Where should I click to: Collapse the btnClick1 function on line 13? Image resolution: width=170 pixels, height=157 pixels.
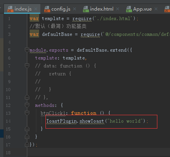(x=27, y=113)
